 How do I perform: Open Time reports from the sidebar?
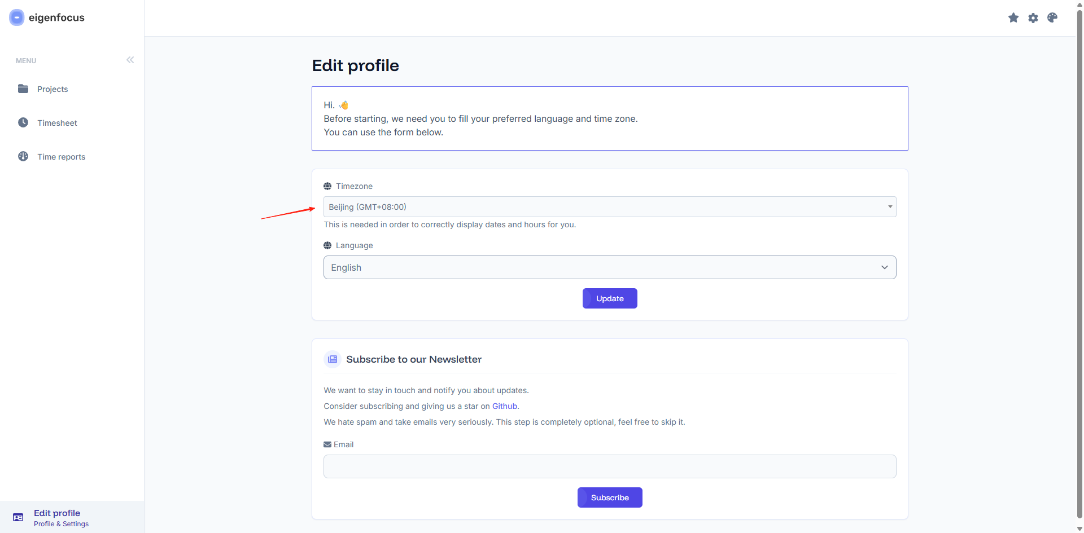[x=61, y=157]
